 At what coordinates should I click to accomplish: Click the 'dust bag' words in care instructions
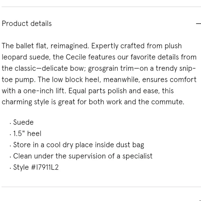130,145
